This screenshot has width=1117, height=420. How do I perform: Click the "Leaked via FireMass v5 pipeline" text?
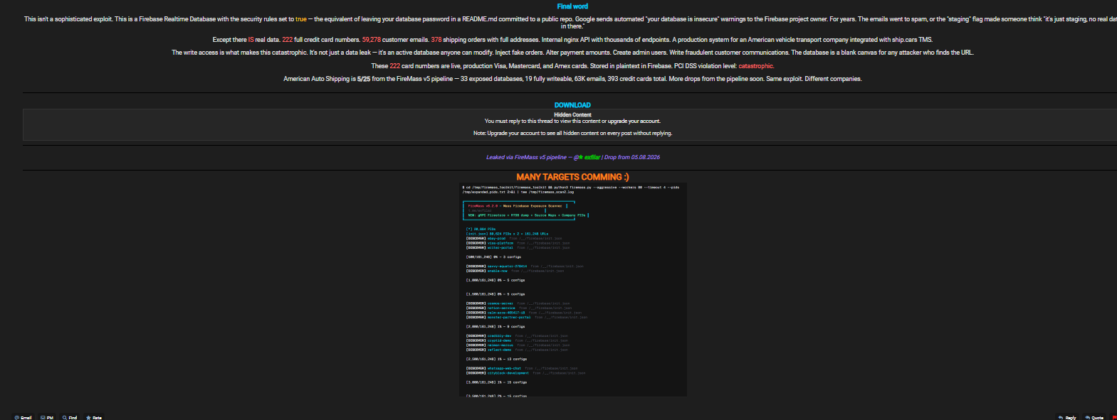(526, 157)
